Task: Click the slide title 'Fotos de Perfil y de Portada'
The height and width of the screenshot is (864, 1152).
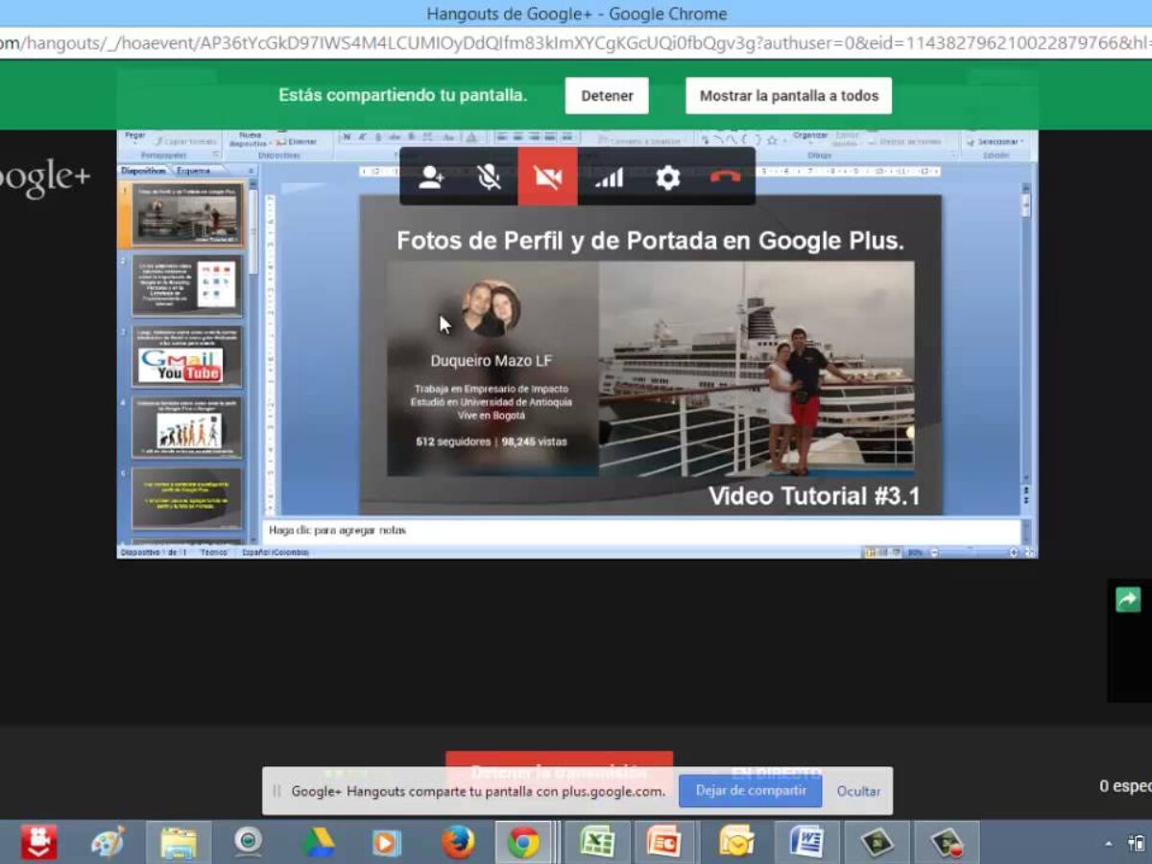Action: pyautogui.click(x=650, y=241)
